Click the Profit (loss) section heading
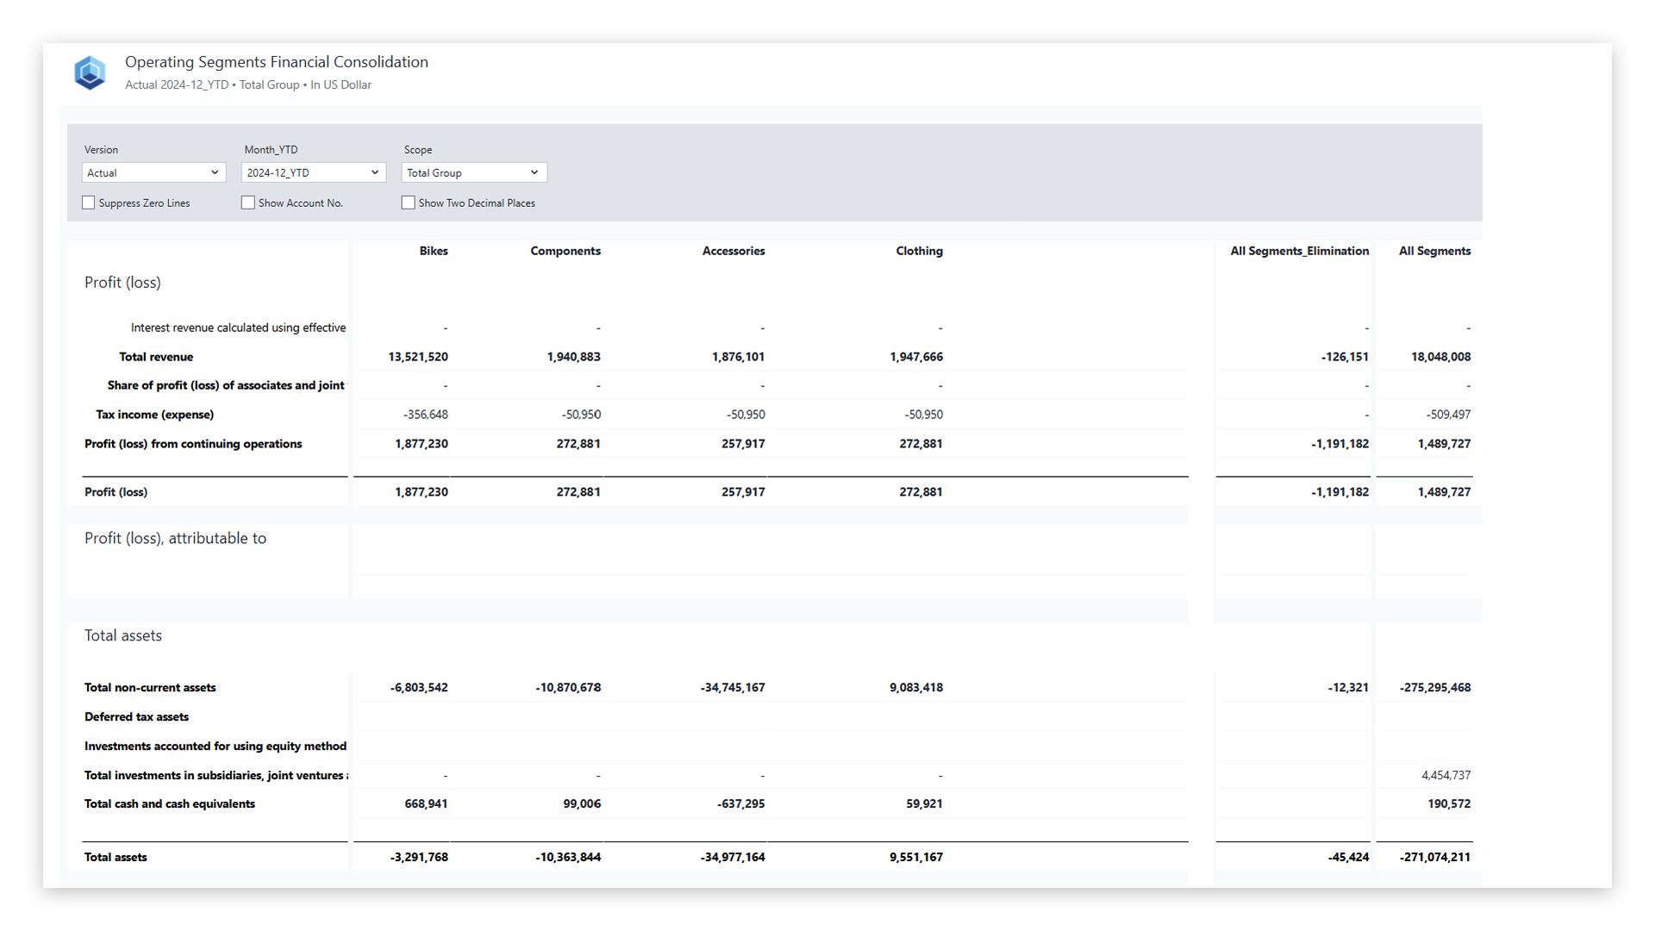 122,282
